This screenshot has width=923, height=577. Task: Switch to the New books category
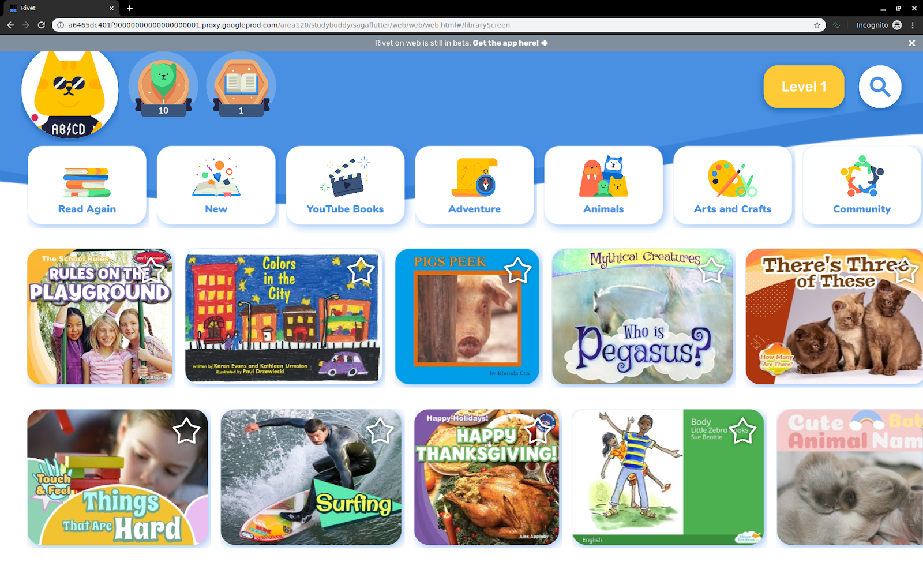216,185
